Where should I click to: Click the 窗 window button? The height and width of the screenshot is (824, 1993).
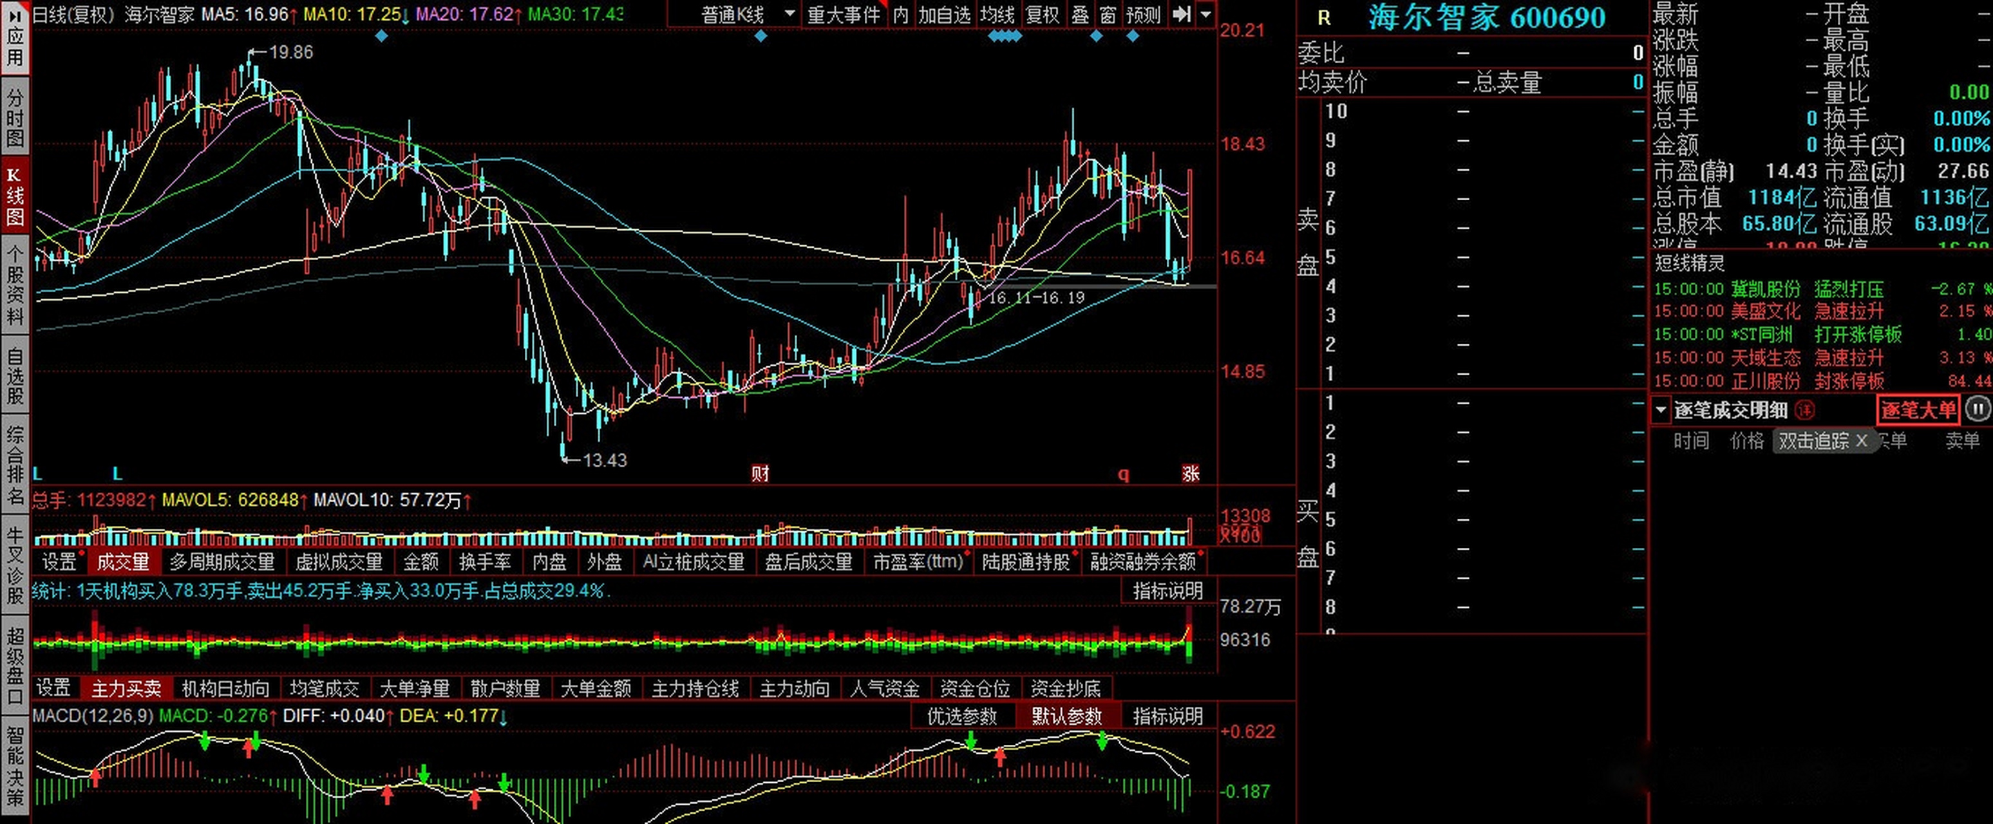pos(1108,15)
